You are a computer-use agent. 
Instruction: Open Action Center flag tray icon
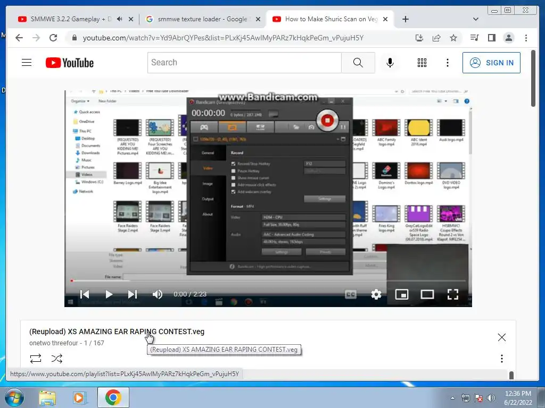478,398
